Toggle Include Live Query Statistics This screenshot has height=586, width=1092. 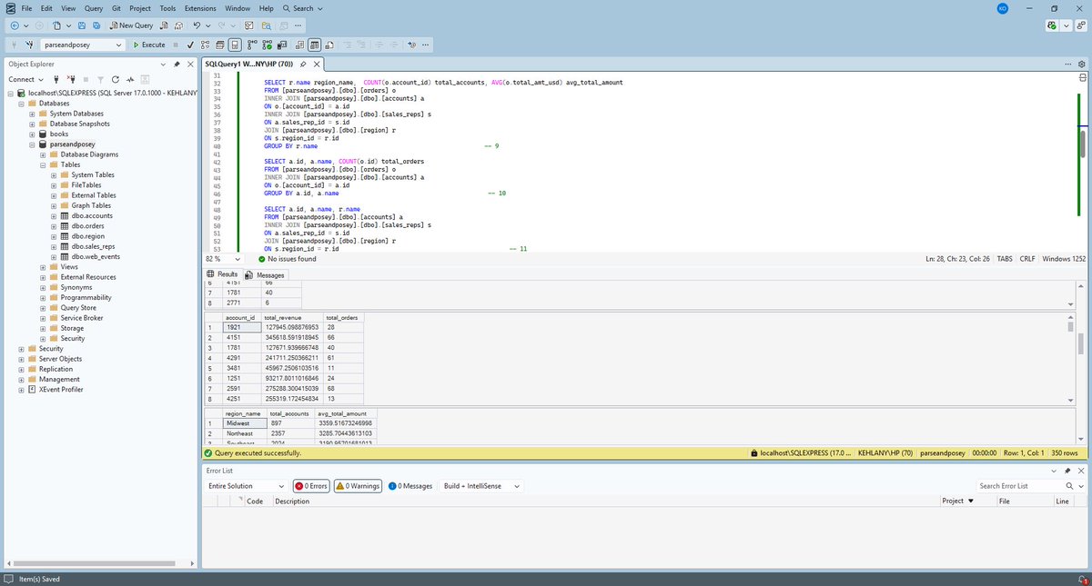pos(268,45)
